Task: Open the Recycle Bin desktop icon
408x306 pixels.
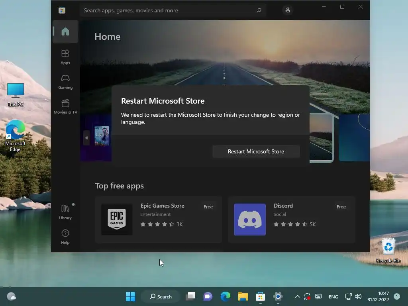Action: pyautogui.click(x=388, y=250)
